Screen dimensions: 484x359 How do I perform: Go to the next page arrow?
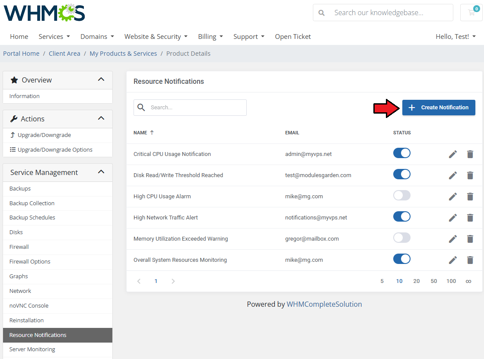[173, 281]
